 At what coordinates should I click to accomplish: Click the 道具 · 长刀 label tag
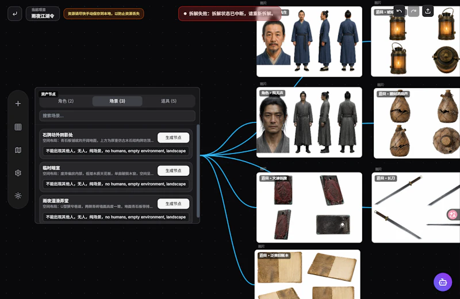coord(386,178)
